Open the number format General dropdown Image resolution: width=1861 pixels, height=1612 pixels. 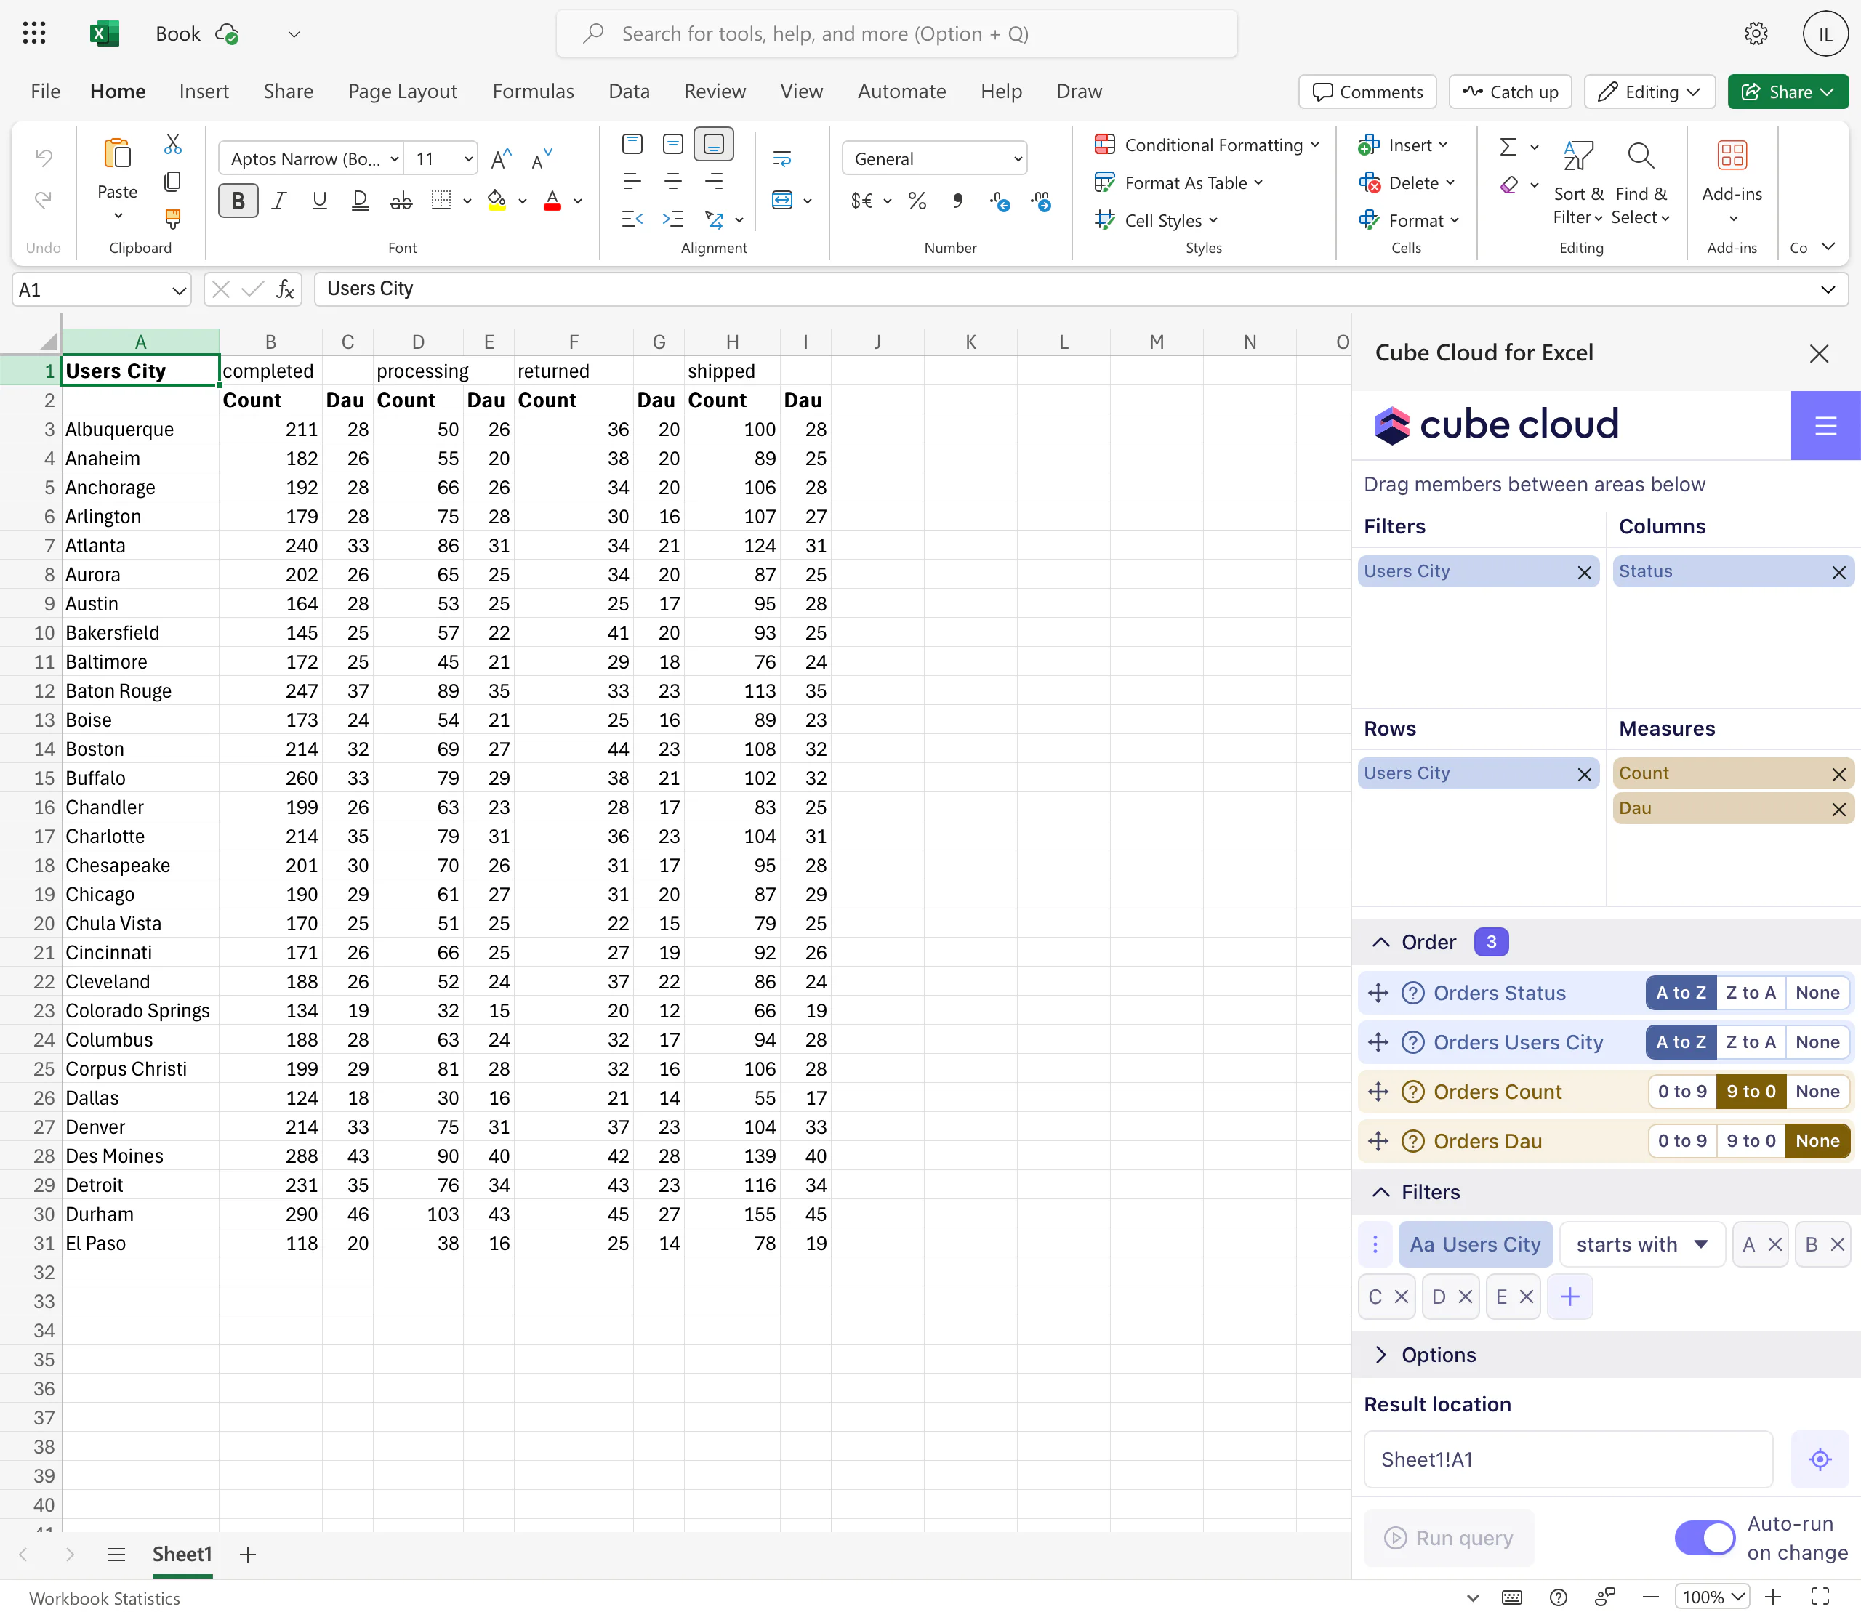click(x=935, y=159)
